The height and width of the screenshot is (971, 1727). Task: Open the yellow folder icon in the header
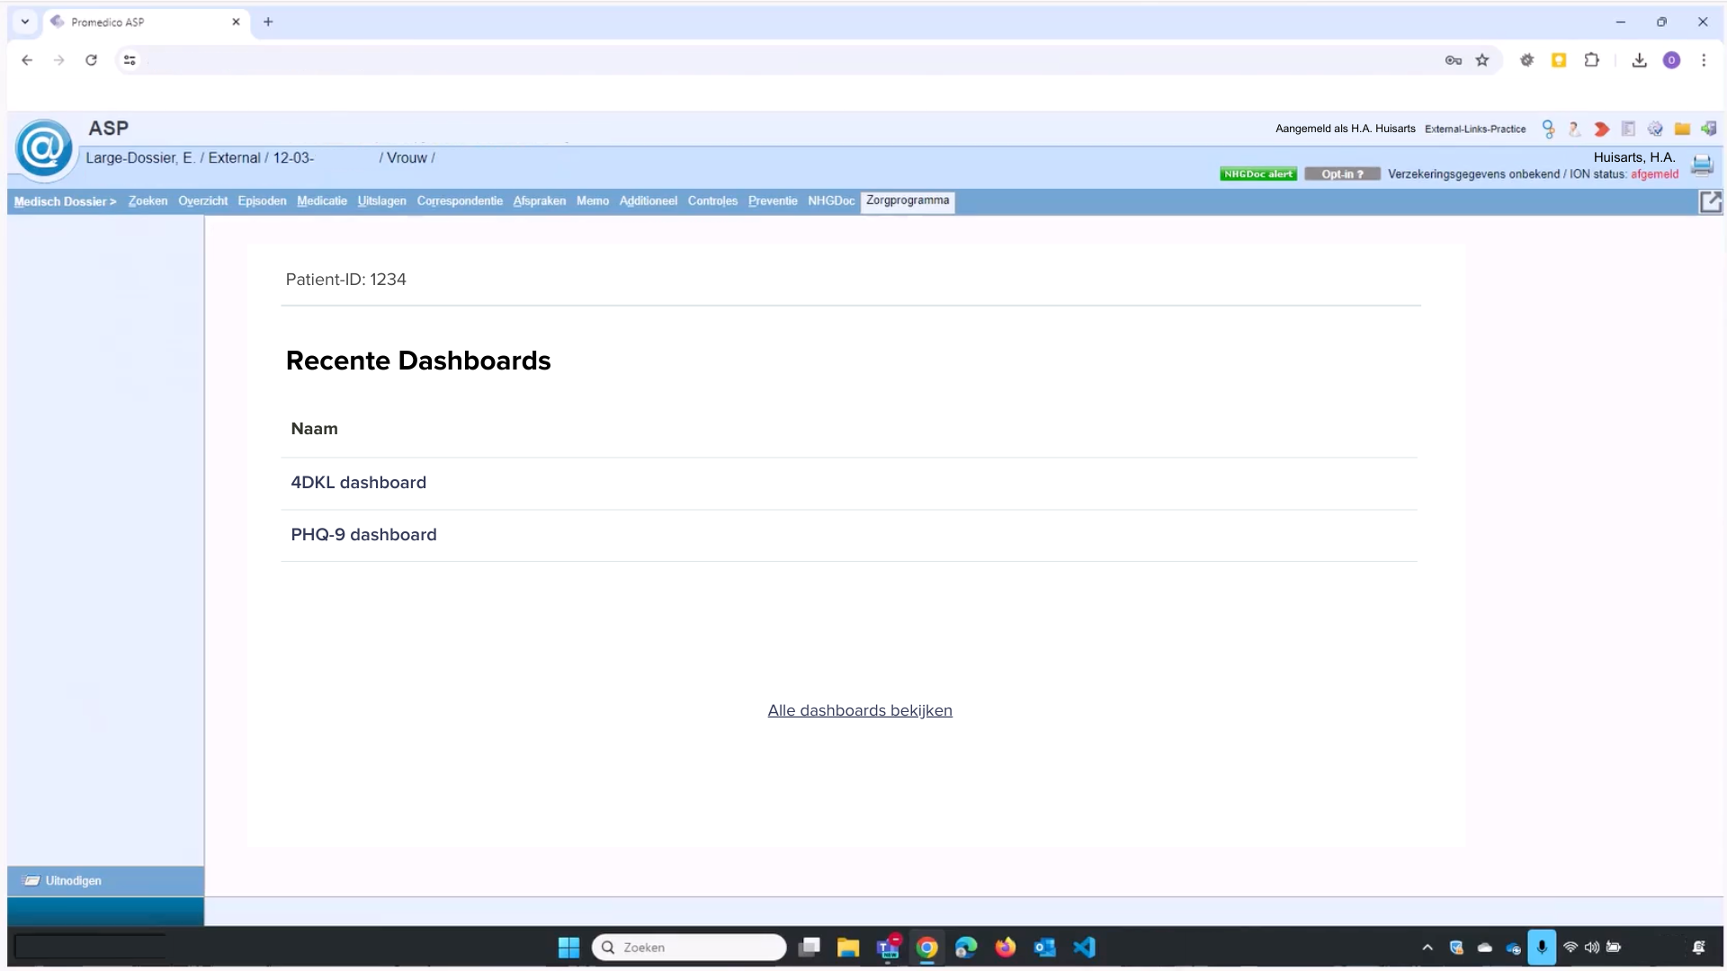pyautogui.click(x=1682, y=129)
